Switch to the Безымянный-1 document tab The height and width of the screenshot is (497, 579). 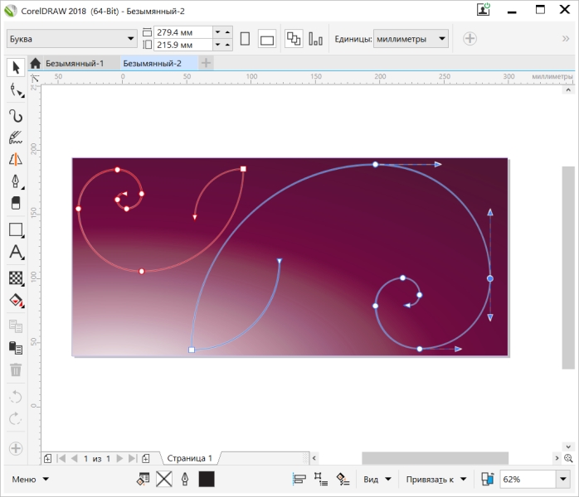(74, 63)
